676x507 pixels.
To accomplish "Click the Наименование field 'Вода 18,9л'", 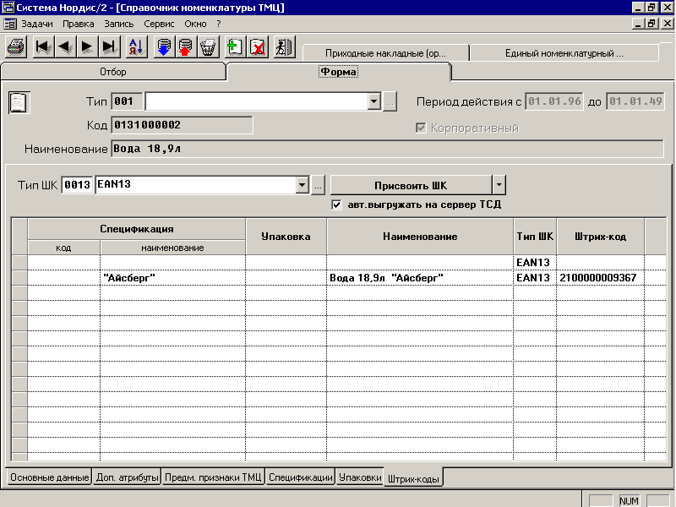I will pos(387,149).
